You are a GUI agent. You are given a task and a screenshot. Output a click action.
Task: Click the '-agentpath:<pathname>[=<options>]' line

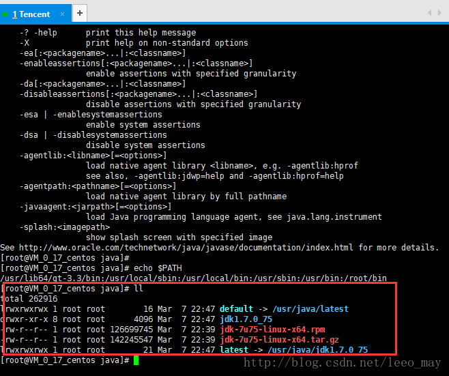pos(98,186)
